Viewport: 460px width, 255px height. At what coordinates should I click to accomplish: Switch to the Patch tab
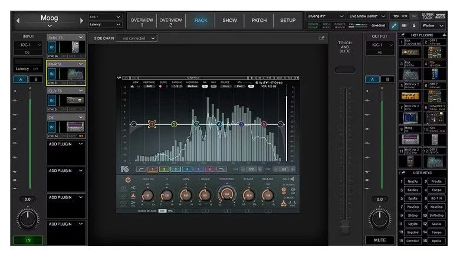(x=259, y=21)
